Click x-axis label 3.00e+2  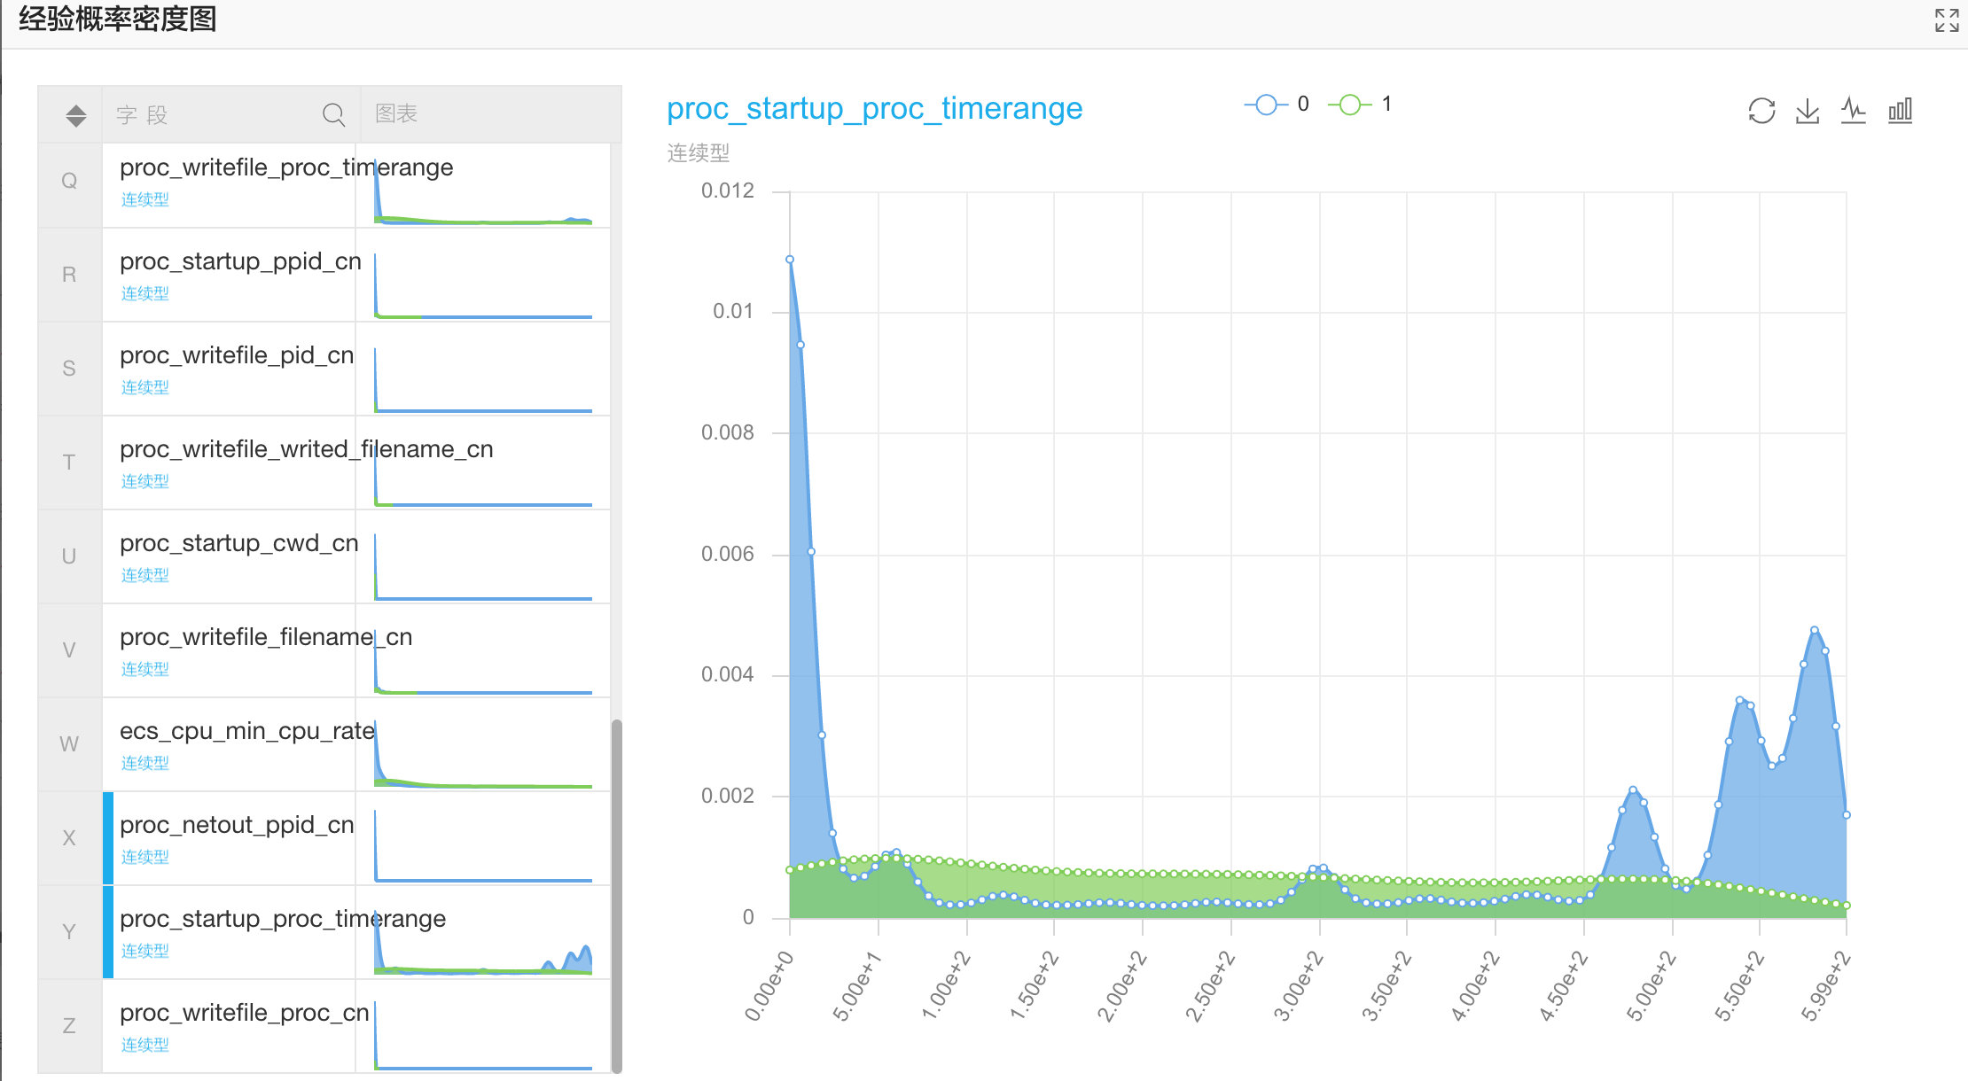click(x=1298, y=986)
